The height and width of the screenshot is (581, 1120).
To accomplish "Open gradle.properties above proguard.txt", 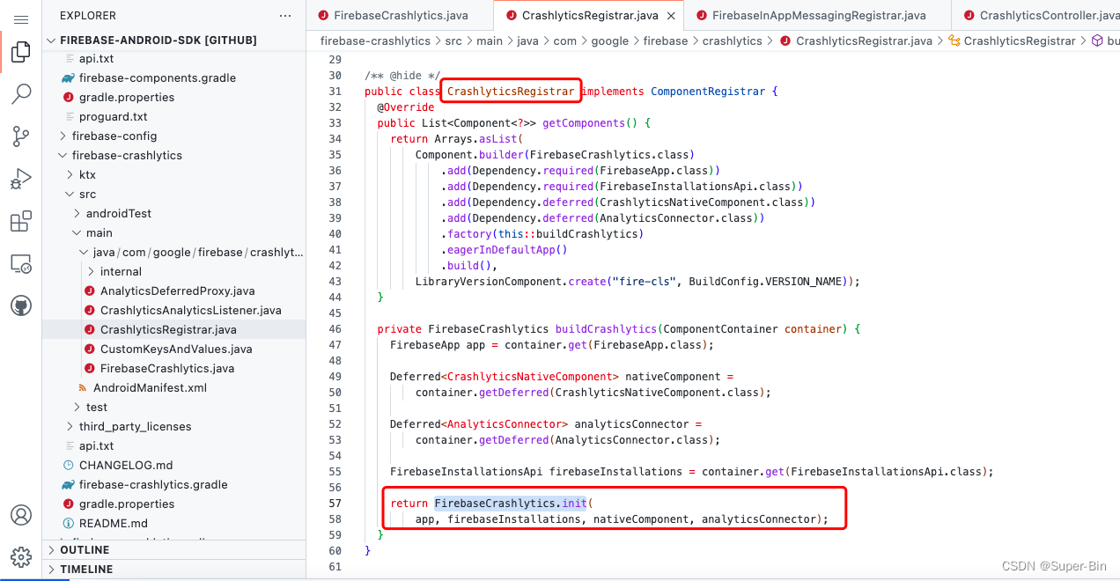I will pyautogui.click(x=174, y=97).
